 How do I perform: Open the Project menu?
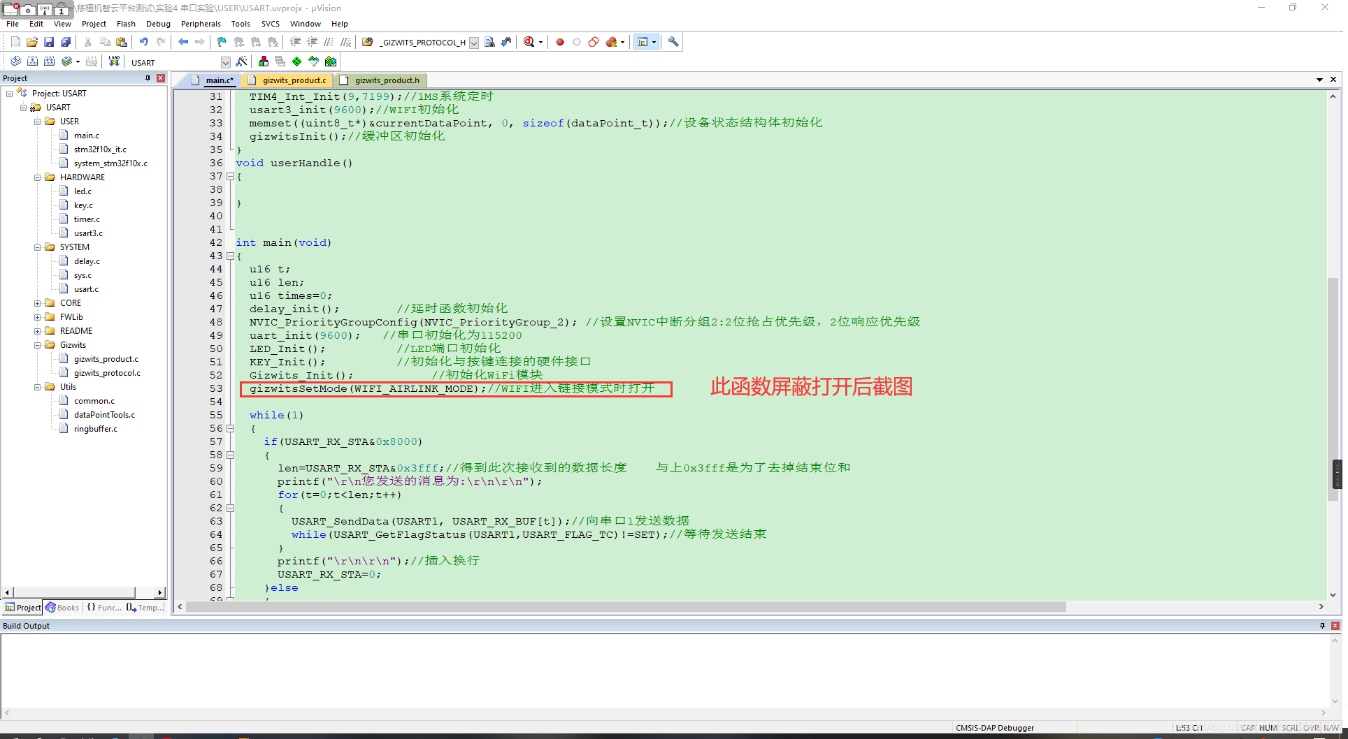point(94,24)
